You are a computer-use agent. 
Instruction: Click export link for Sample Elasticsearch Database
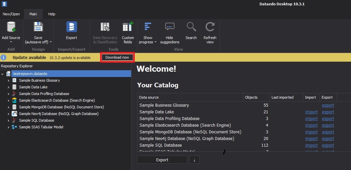328,125
